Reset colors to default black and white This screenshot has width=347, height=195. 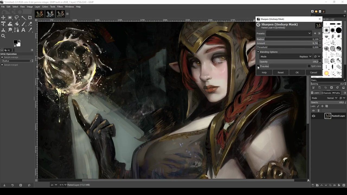[x=14, y=45]
